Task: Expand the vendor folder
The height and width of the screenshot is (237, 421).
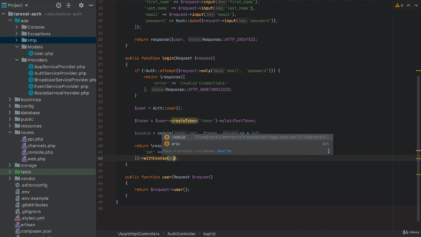Action: click(x=11, y=178)
